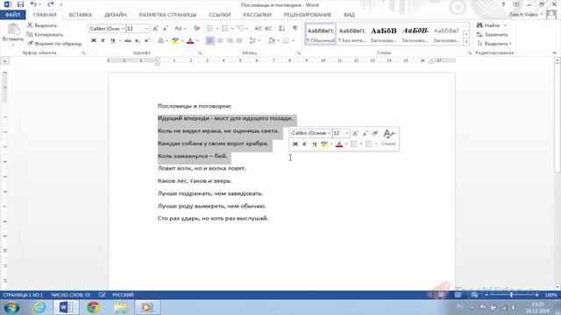Image resolution: width=561 pixels, height=315 pixels.
Task: Open Internet Explorer from taskbar
Action: tap(39, 307)
